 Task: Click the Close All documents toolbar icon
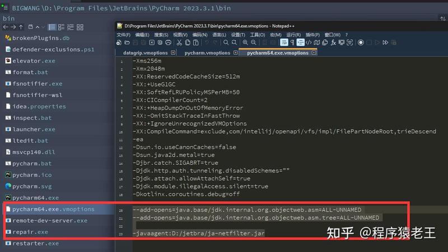[160, 42]
